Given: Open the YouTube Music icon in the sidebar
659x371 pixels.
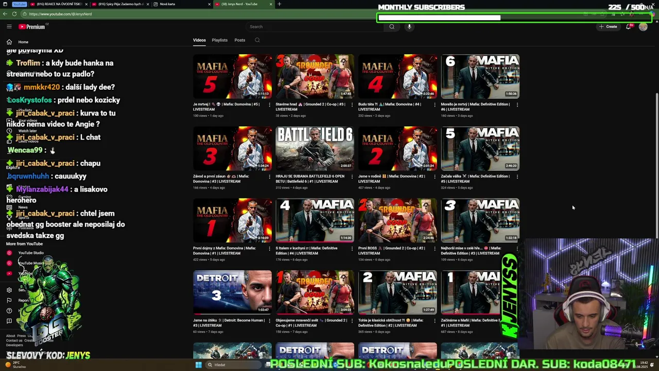Looking at the screenshot, I should click(x=9, y=263).
